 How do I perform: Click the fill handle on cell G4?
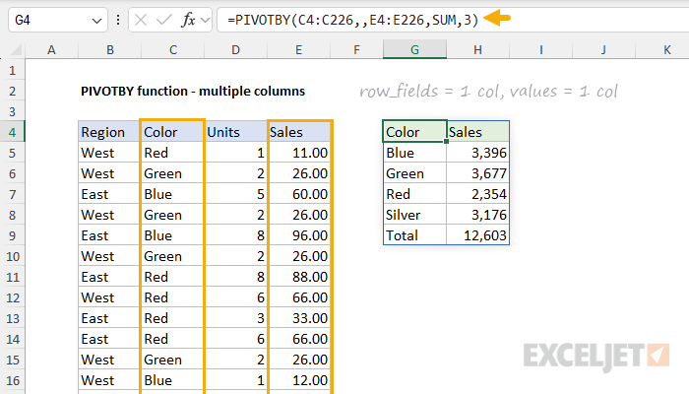446,142
